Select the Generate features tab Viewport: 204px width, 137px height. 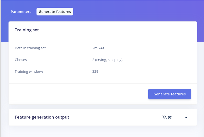point(55,12)
